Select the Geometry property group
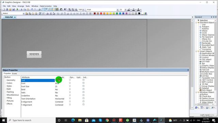Screen dimensions: 218x123 [11, 80]
